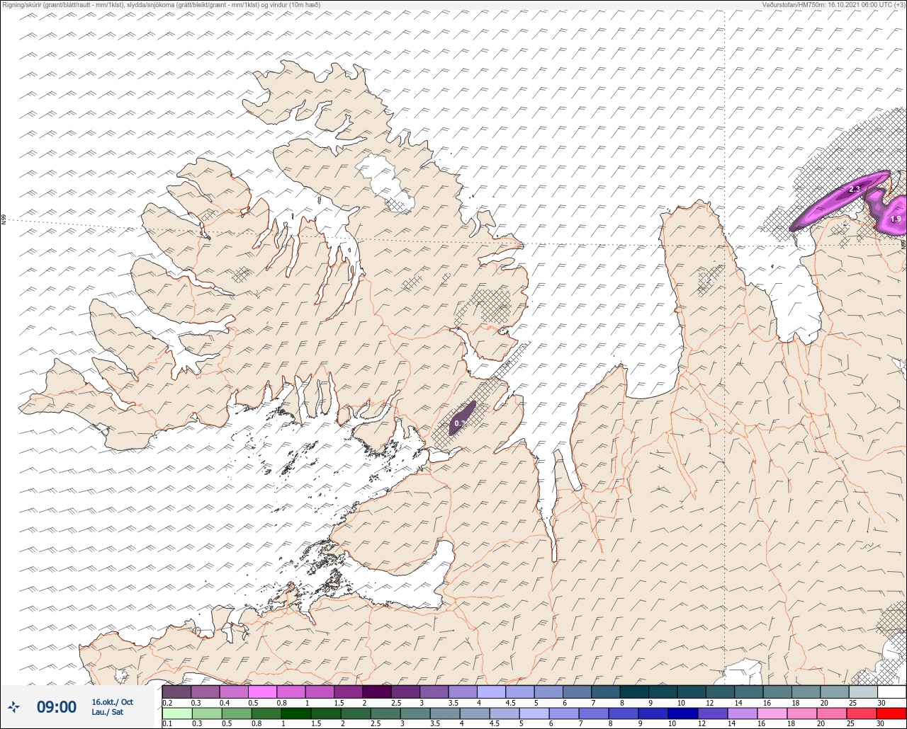
Task: Click the 0.2 precipitation patch on the map
Action: (x=461, y=418)
